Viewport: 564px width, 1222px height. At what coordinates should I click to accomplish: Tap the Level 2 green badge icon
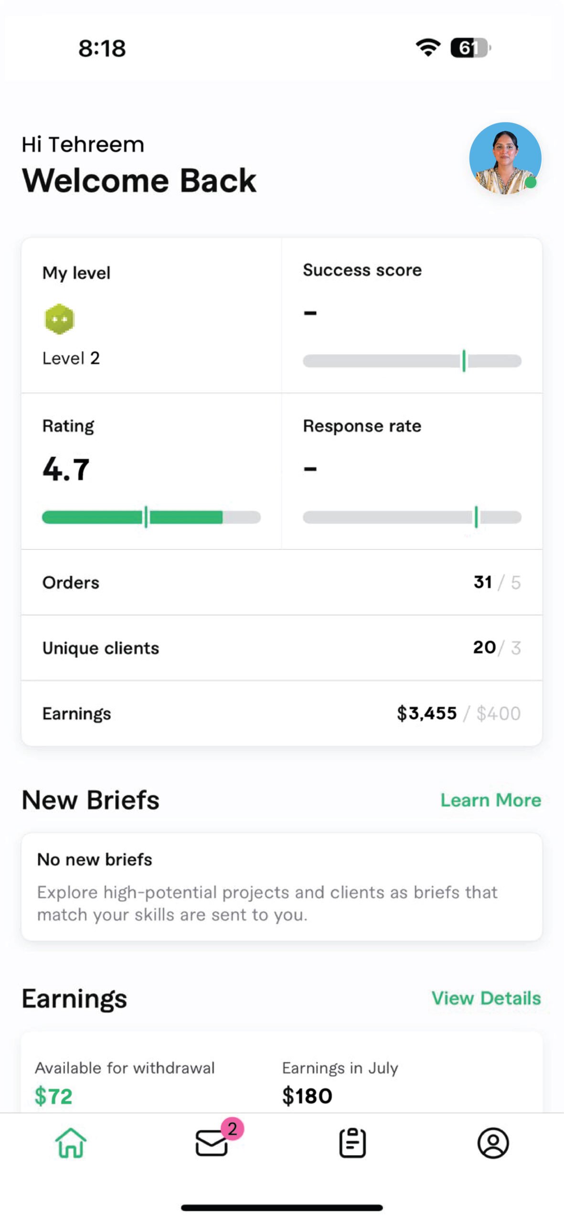click(x=59, y=319)
